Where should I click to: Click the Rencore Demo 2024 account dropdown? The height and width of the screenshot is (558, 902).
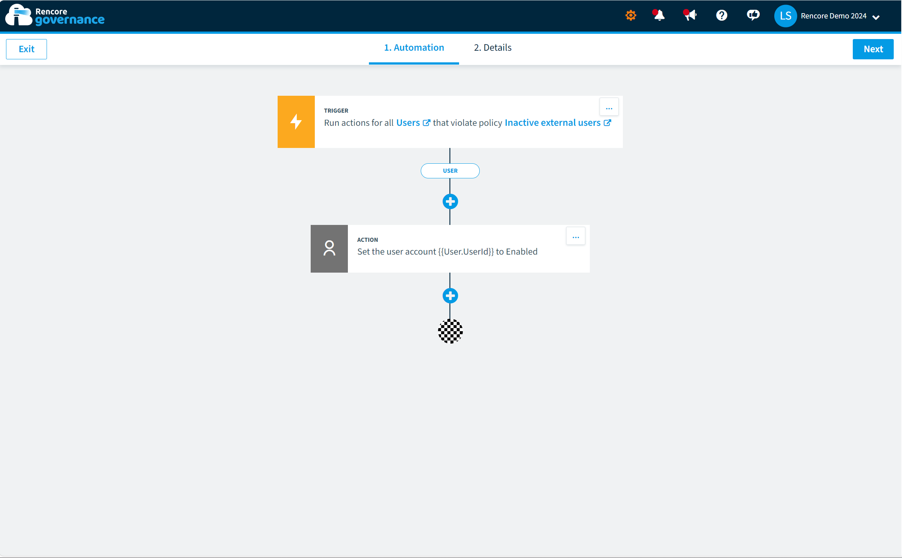click(832, 16)
